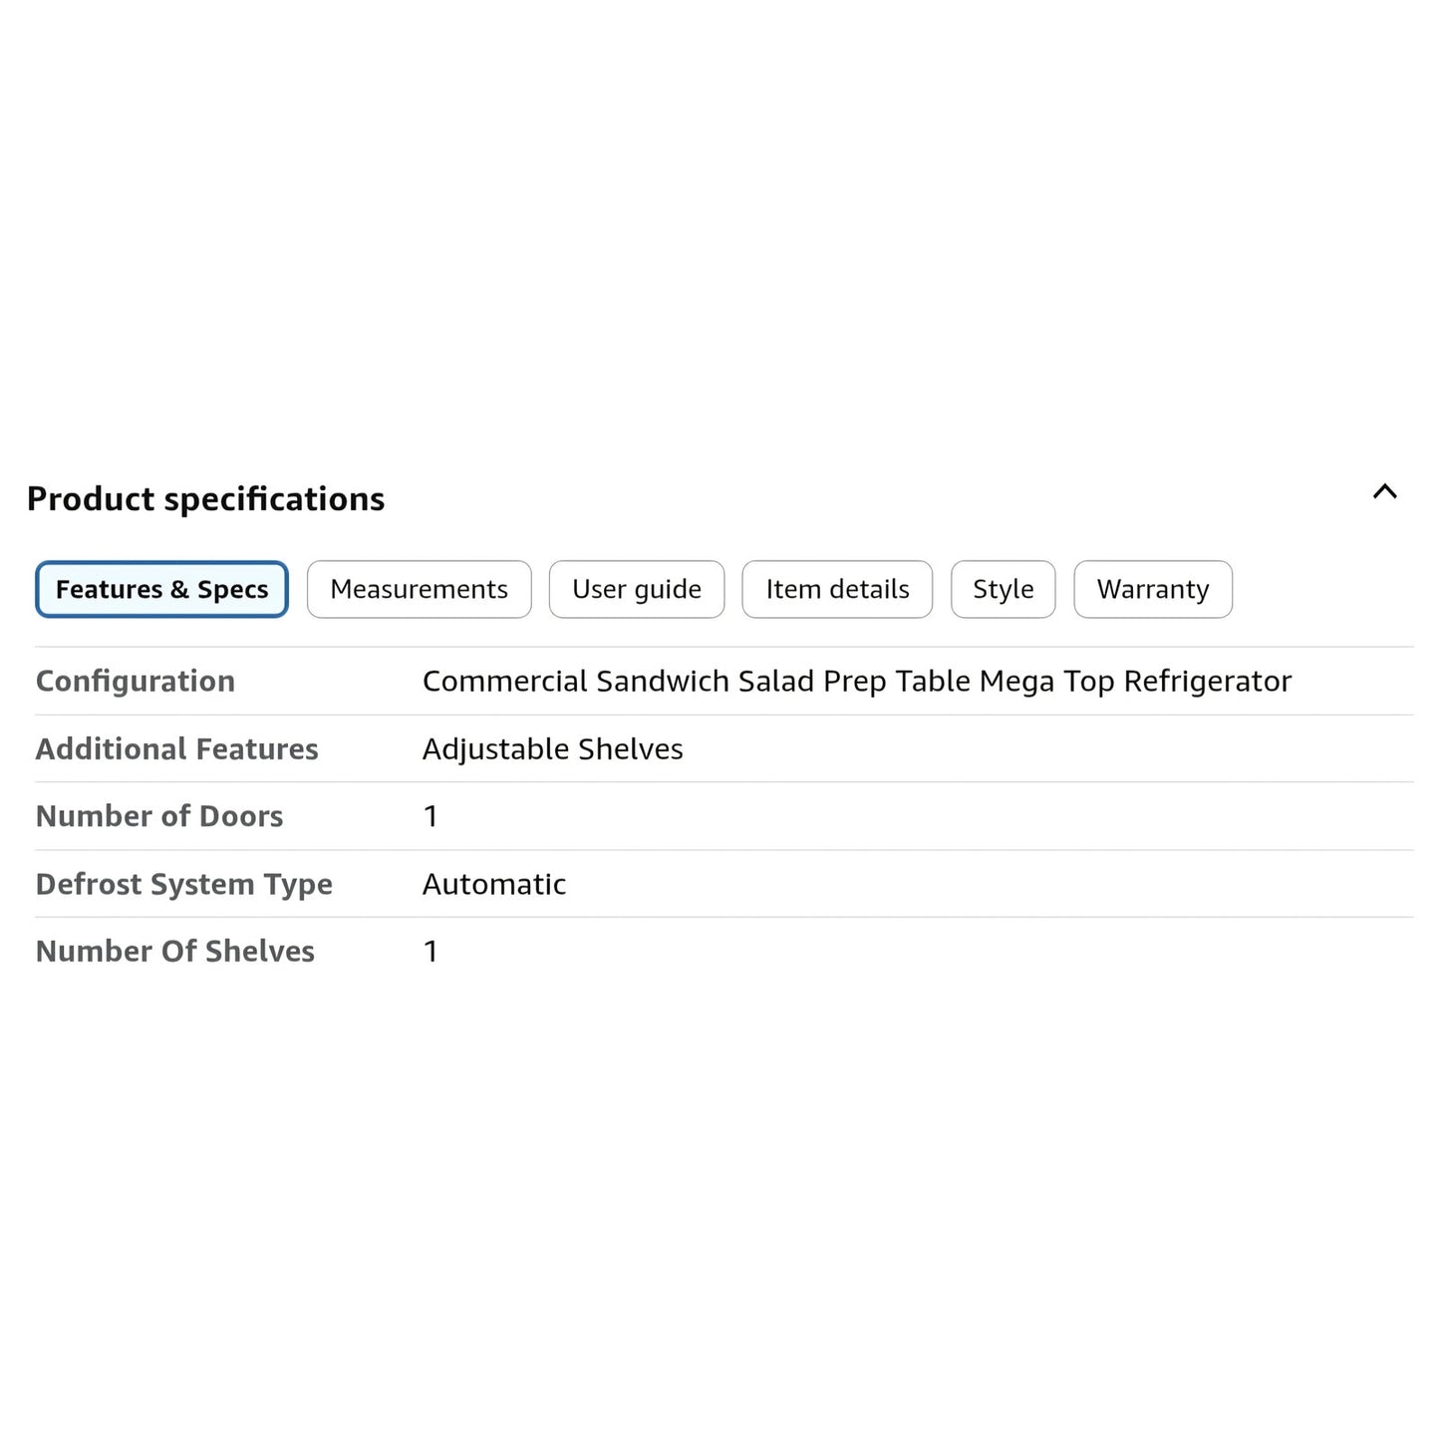Click the value 1 beside Number of Doors
The image size is (1440, 1440).
click(431, 816)
